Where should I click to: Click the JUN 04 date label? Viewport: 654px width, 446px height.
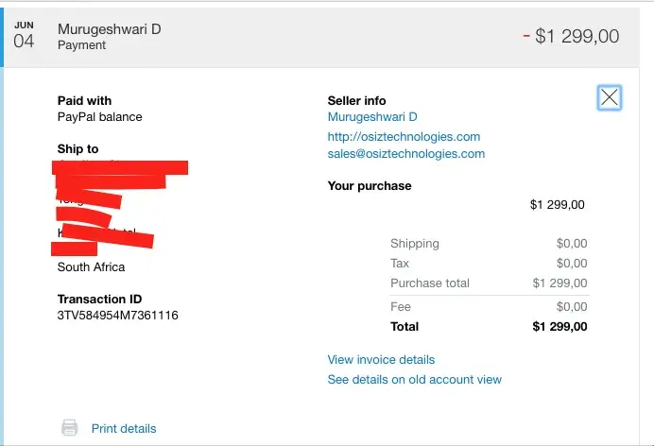(24, 35)
